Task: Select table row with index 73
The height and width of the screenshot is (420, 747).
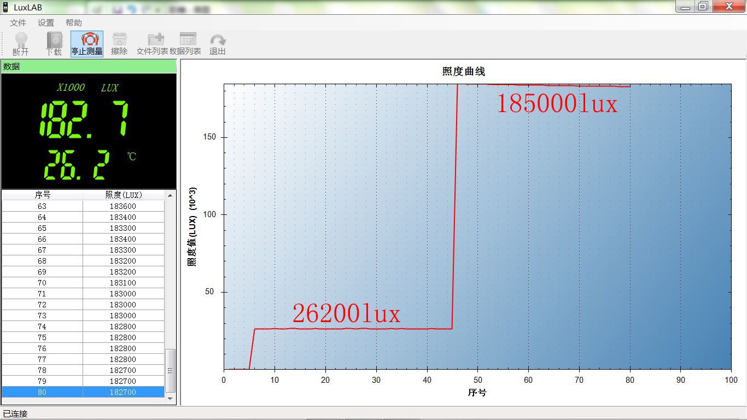Action: pyautogui.click(x=83, y=316)
